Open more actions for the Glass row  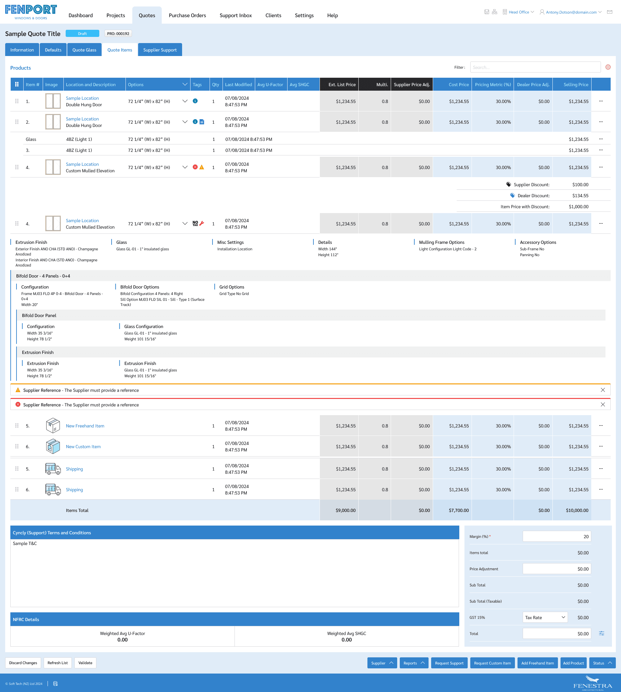coord(601,139)
